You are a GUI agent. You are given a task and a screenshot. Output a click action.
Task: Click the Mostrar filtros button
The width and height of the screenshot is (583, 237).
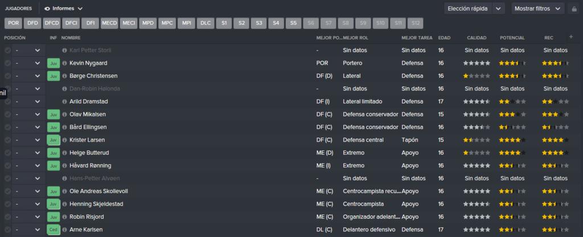pyautogui.click(x=538, y=9)
